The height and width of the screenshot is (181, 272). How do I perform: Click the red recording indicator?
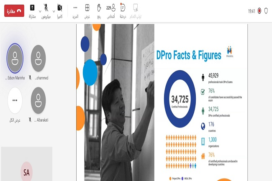click(x=259, y=11)
